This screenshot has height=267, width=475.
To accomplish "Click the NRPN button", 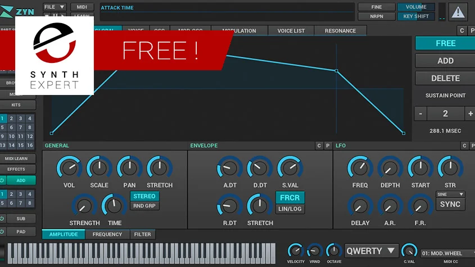I will [376, 16].
